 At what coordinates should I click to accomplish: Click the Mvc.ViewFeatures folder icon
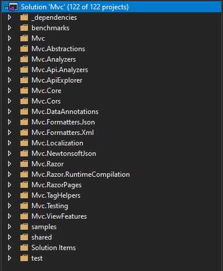coord(24,216)
